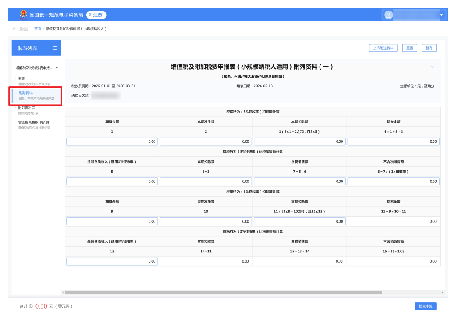Click the 期初余额 input under column 9

click(x=112, y=221)
